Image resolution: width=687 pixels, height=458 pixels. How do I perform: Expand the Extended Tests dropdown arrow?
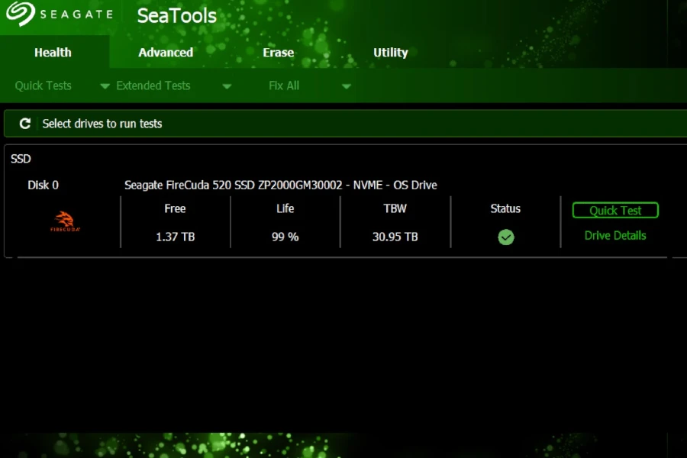point(227,86)
